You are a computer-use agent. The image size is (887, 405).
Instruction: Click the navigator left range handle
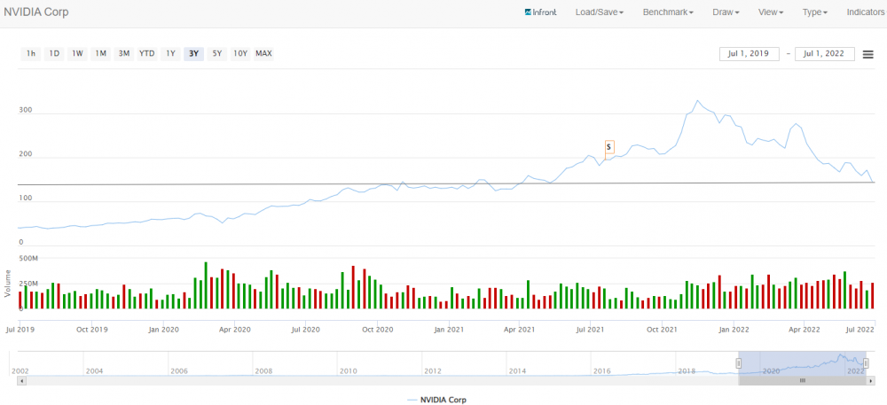click(738, 362)
